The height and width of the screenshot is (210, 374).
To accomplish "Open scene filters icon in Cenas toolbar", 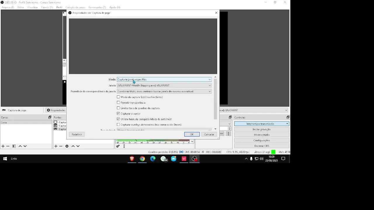I will [14, 146].
